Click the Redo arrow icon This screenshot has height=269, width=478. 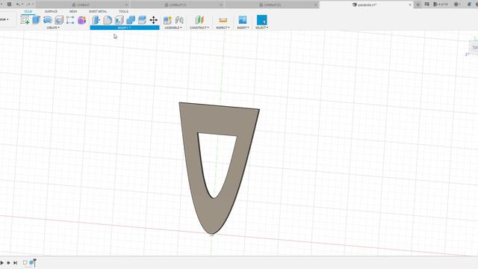(x=28, y=4)
